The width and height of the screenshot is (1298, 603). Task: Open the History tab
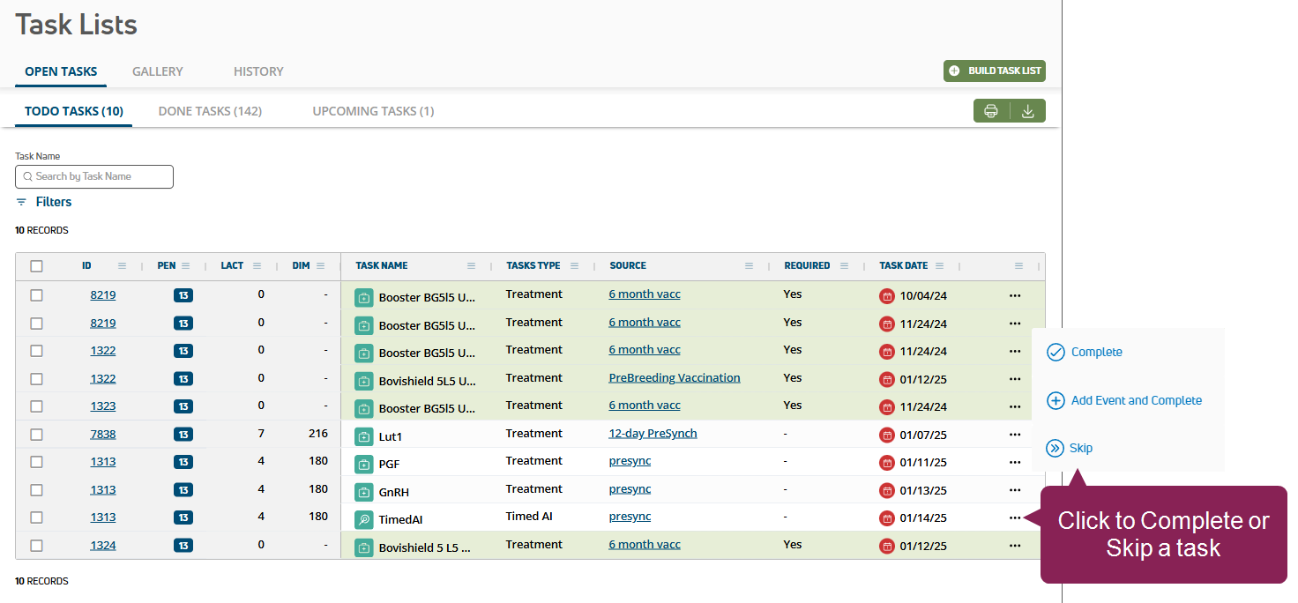258,71
